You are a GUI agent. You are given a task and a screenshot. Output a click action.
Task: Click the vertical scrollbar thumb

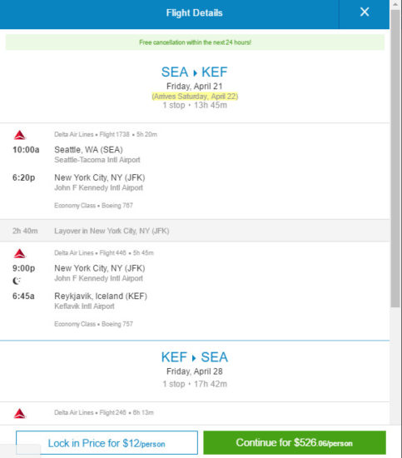pos(395,158)
